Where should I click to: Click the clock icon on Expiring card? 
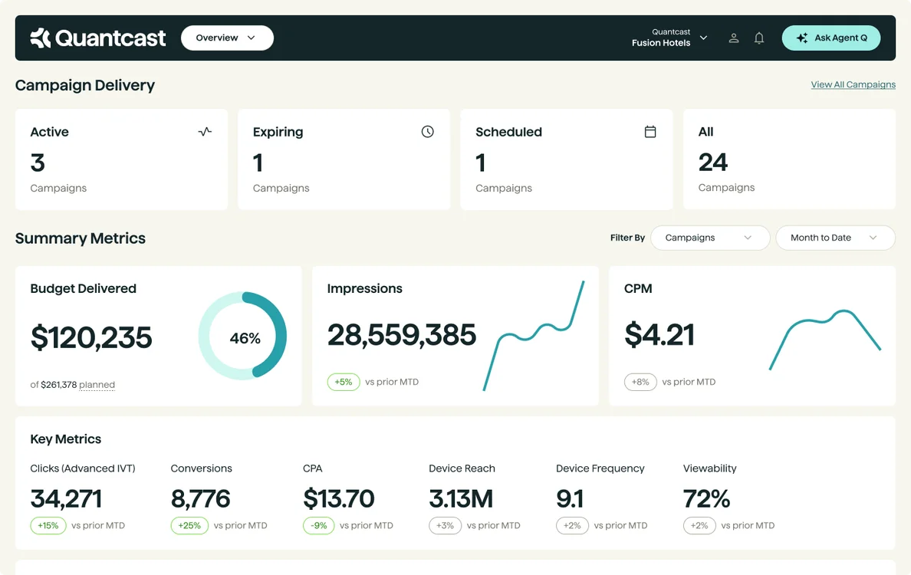pyautogui.click(x=428, y=132)
